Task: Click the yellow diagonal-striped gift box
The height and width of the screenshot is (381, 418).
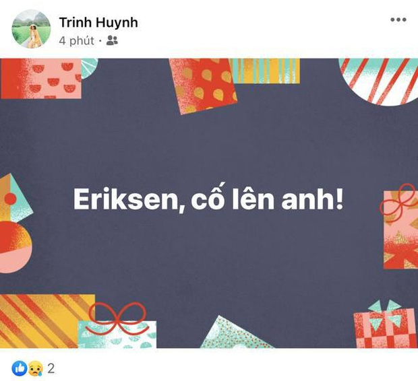Action: 45,321
